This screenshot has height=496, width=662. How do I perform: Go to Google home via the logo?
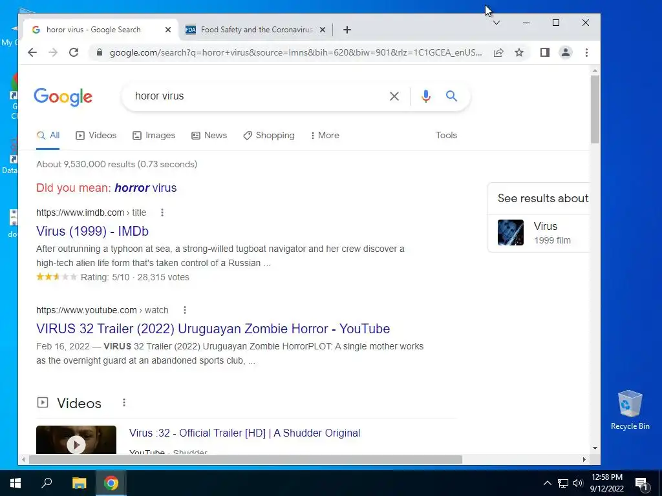[63, 97]
